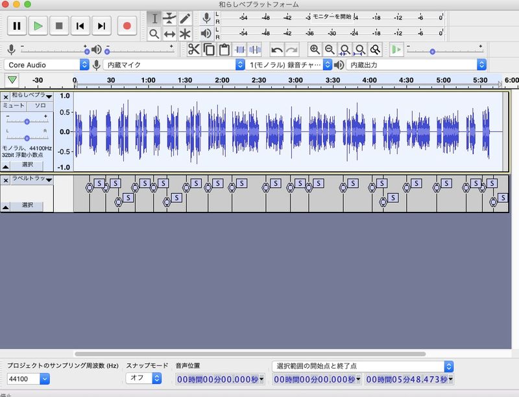519x397 pixels.
Task: Click モニターを開始 on the recording meter
Action: [332, 14]
